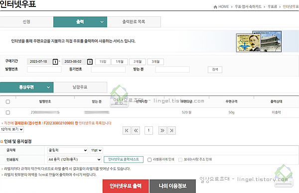The width and height of the screenshot is (299, 193).
Task: Go to next page double arrow
Action: [162, 130]
